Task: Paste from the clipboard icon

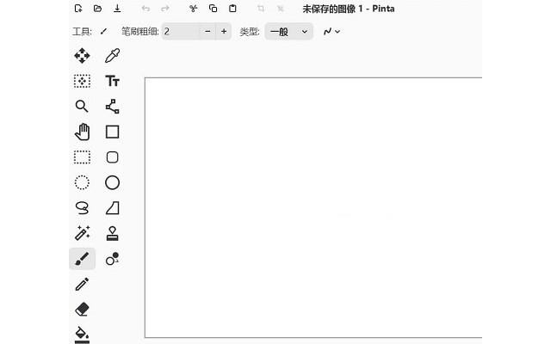Action: tap(232, 9)
